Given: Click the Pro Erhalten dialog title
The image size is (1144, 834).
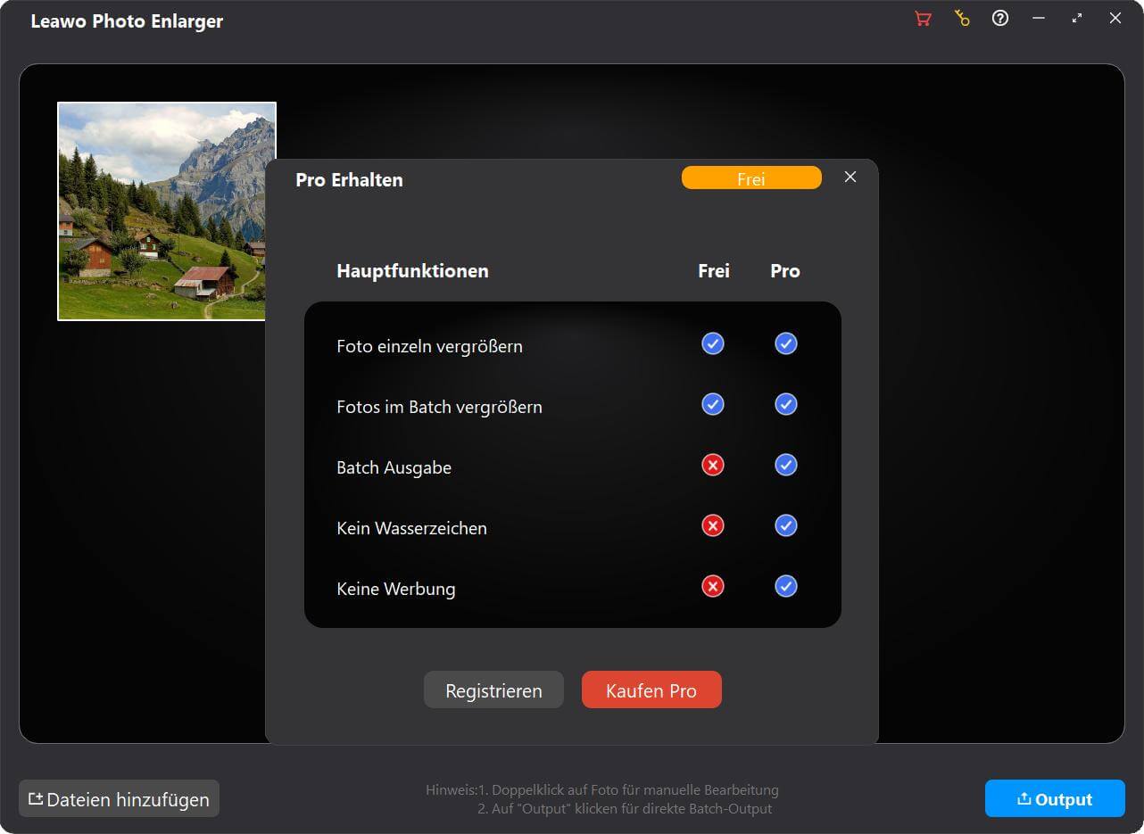Looking at the screenshot, I should pos(349,179).
